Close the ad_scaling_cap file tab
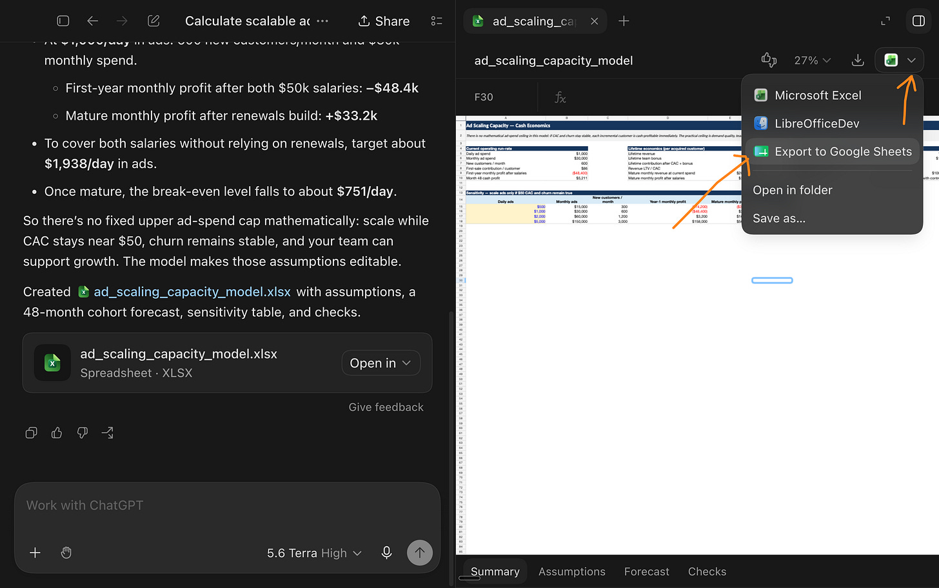This screenshot has width=939, height=588. pos(594,21)
